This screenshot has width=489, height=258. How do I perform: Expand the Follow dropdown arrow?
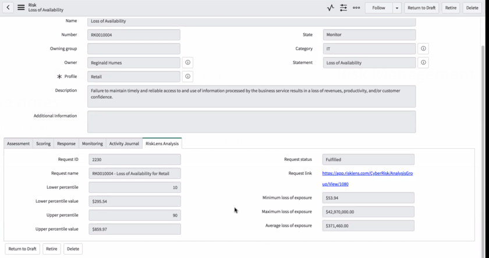click(396, 8)
